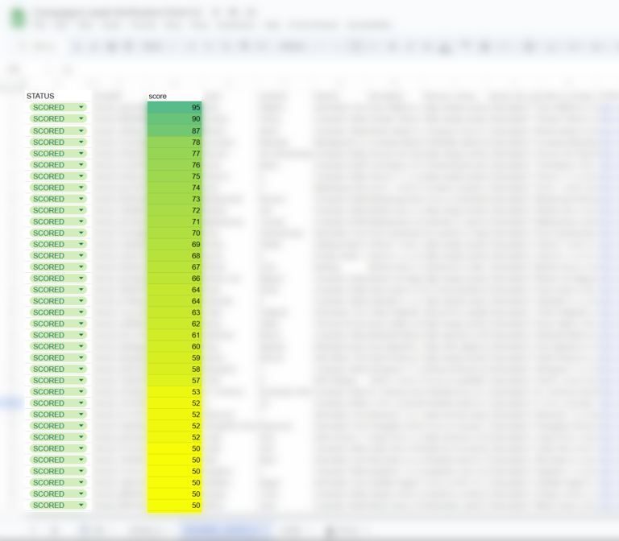
Task: Select the score cell showing 77
Action: (x=174, y=154)
